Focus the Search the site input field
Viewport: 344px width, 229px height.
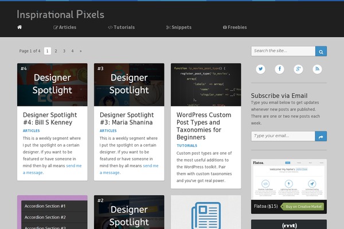[x=283, y=51]
